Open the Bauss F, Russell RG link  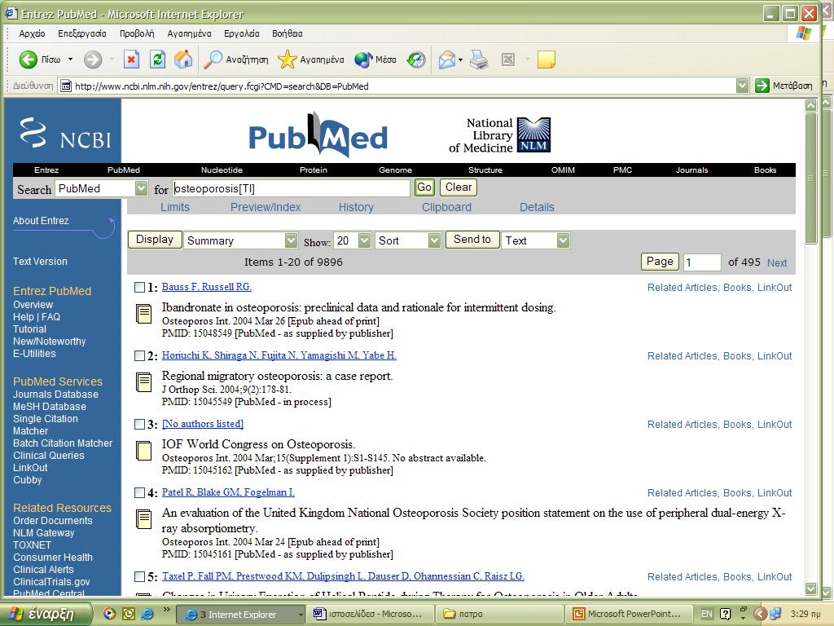point(206,287)
